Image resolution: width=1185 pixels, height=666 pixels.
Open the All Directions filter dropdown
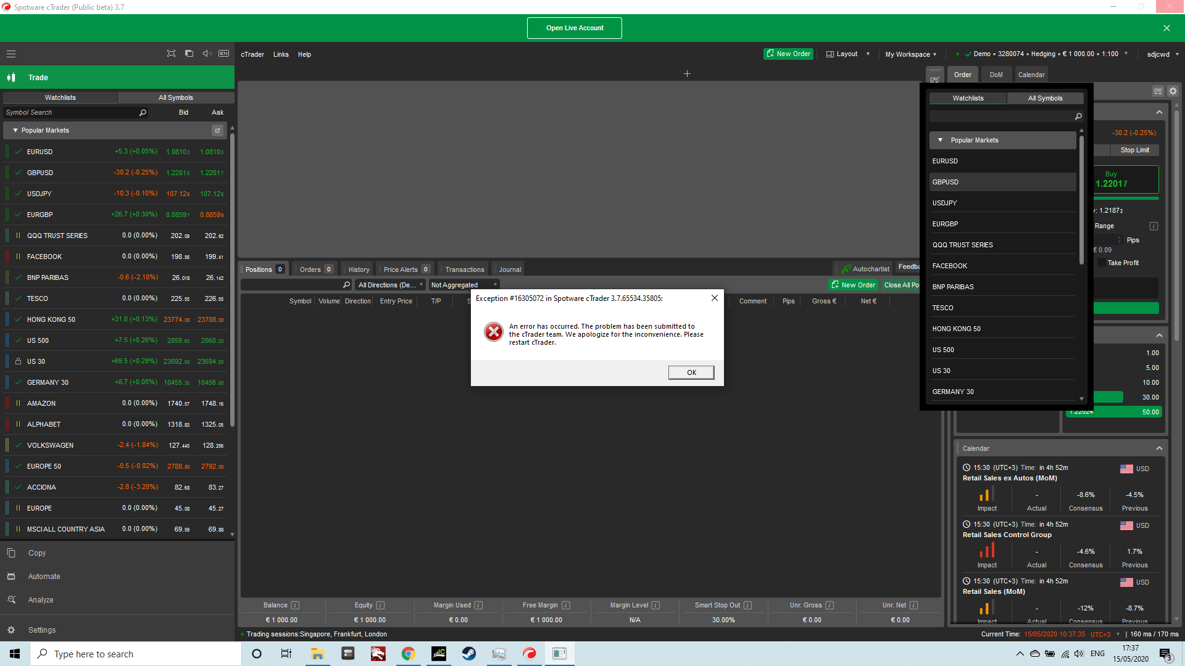coord(391,285)
